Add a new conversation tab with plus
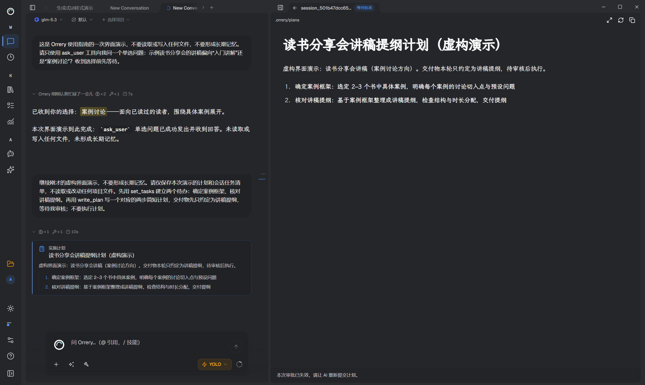This screenshot has width=645, height=385. (212, 8)
